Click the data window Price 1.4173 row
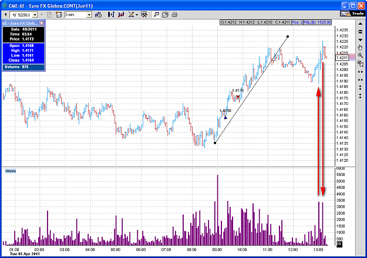Screen dimensions: 367x258 (x=23, y=39)
